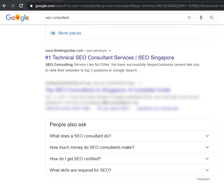224x188 pixels.
Task: Expand 'How much money do SEO consultants make?'
Action: pos(129,147)
